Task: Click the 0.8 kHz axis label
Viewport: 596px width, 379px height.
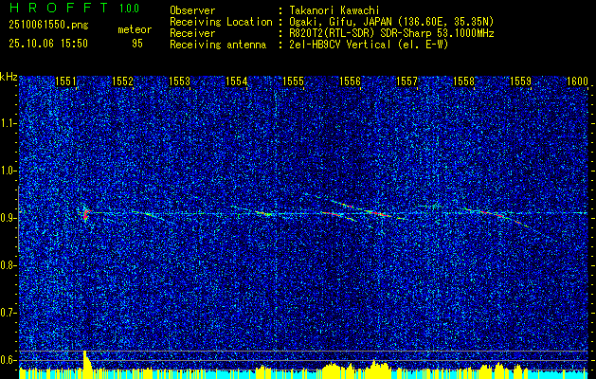Action: [x=8, y=265]
